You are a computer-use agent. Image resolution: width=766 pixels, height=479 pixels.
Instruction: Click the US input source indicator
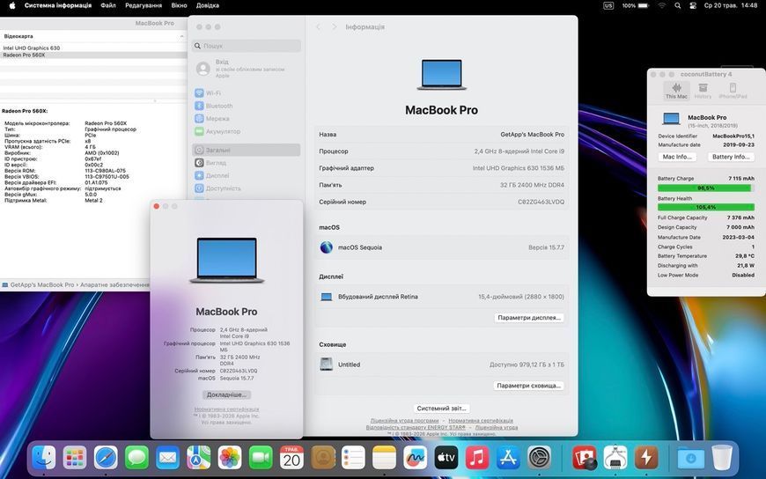pyautogui.click(x=608, y=6)
